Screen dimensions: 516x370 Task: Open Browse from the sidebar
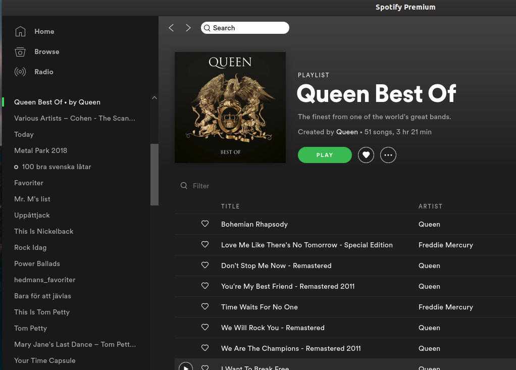click(x=47, y=51)
